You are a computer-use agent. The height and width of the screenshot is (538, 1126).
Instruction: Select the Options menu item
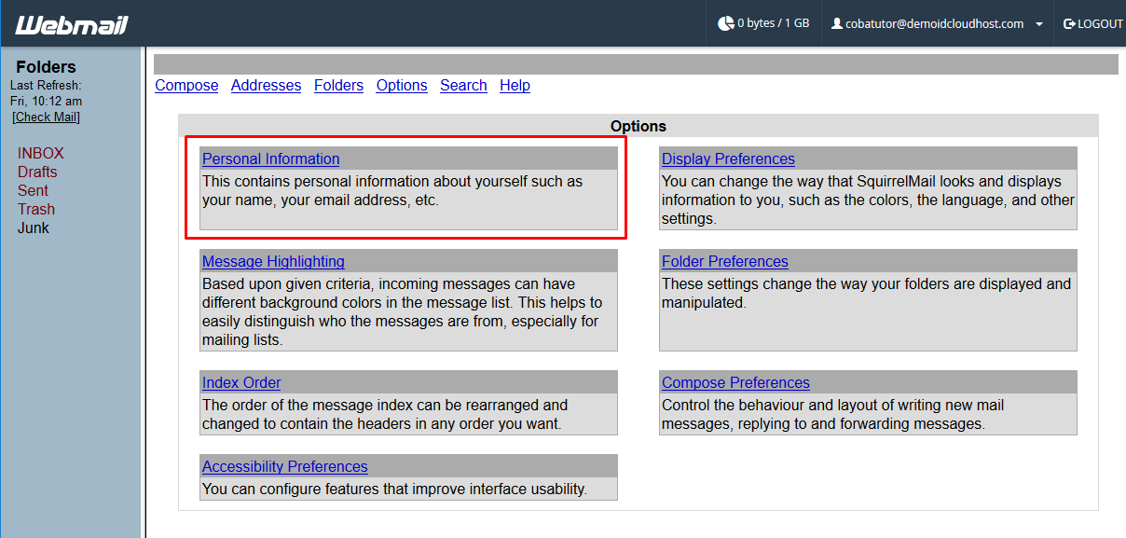pos(401,85)
